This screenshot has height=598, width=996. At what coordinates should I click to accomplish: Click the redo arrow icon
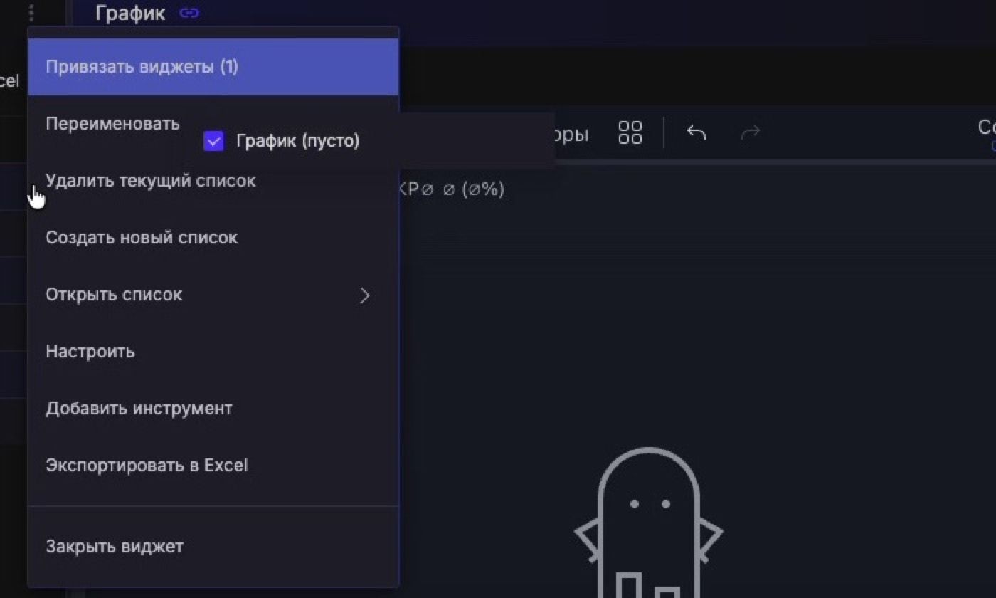pos(751,132)
